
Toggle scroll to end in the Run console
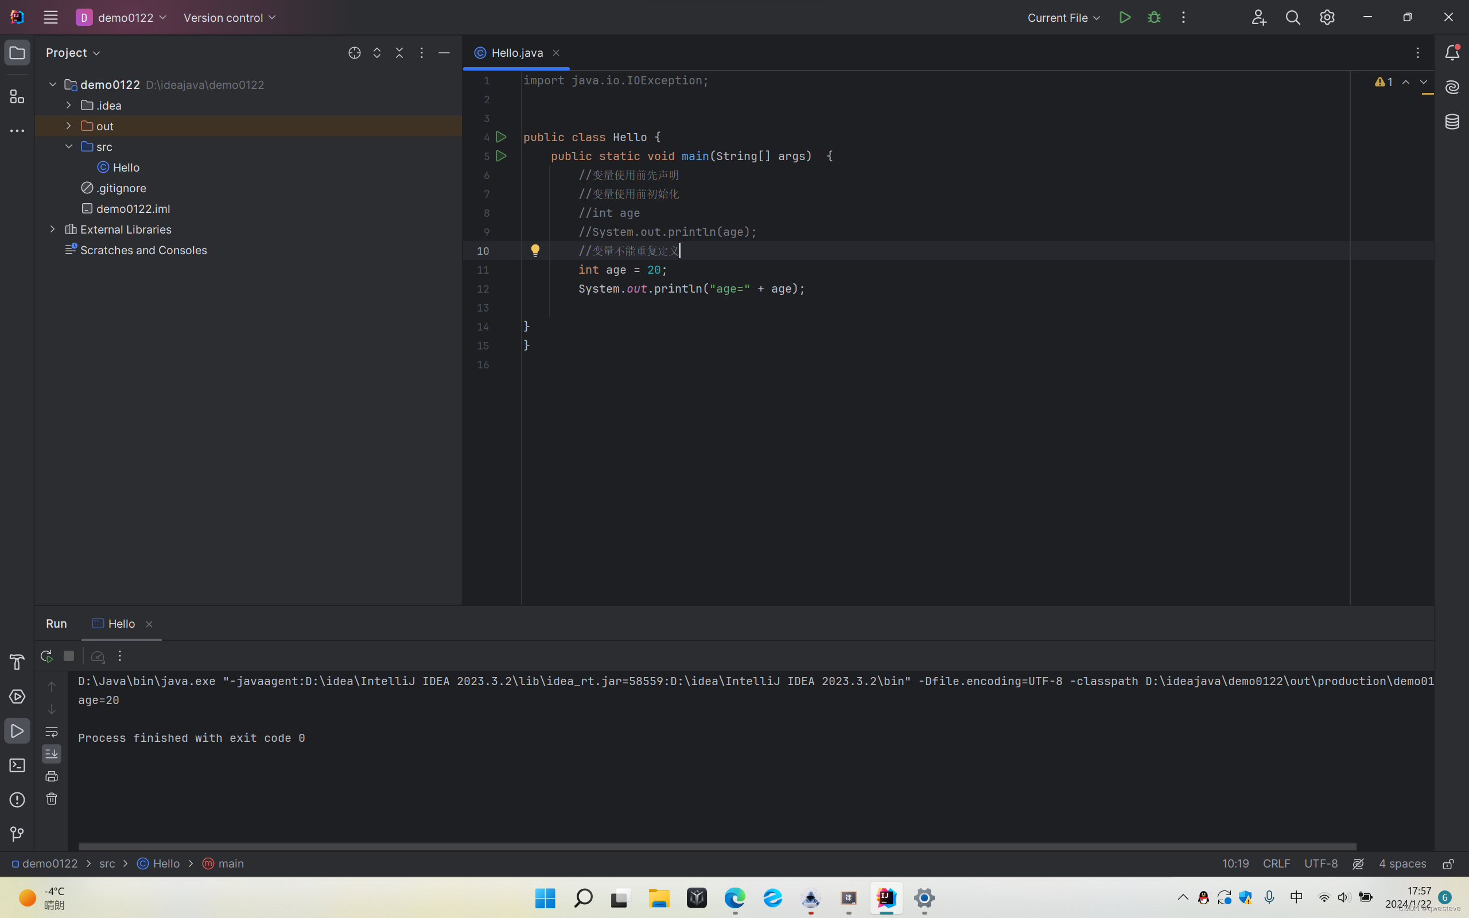52,753
